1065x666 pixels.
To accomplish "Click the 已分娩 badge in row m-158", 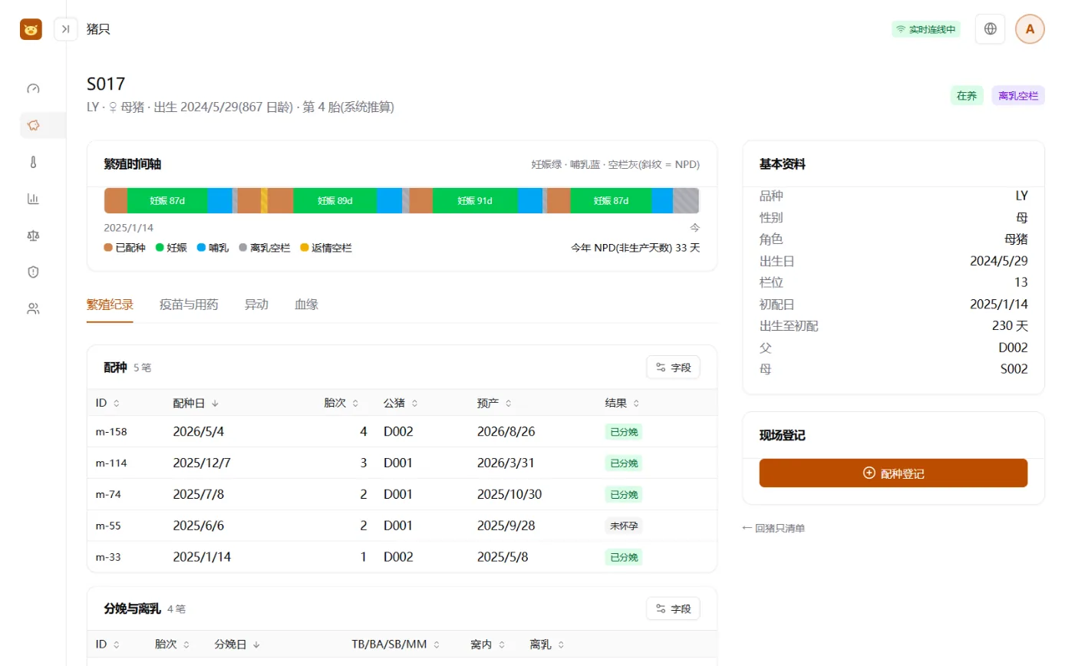I will coord(623,431).
